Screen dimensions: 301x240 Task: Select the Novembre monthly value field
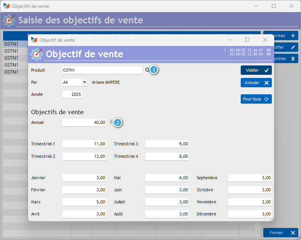click(250, 202)
